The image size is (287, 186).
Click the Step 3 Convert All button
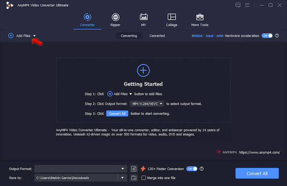[117, 114]
